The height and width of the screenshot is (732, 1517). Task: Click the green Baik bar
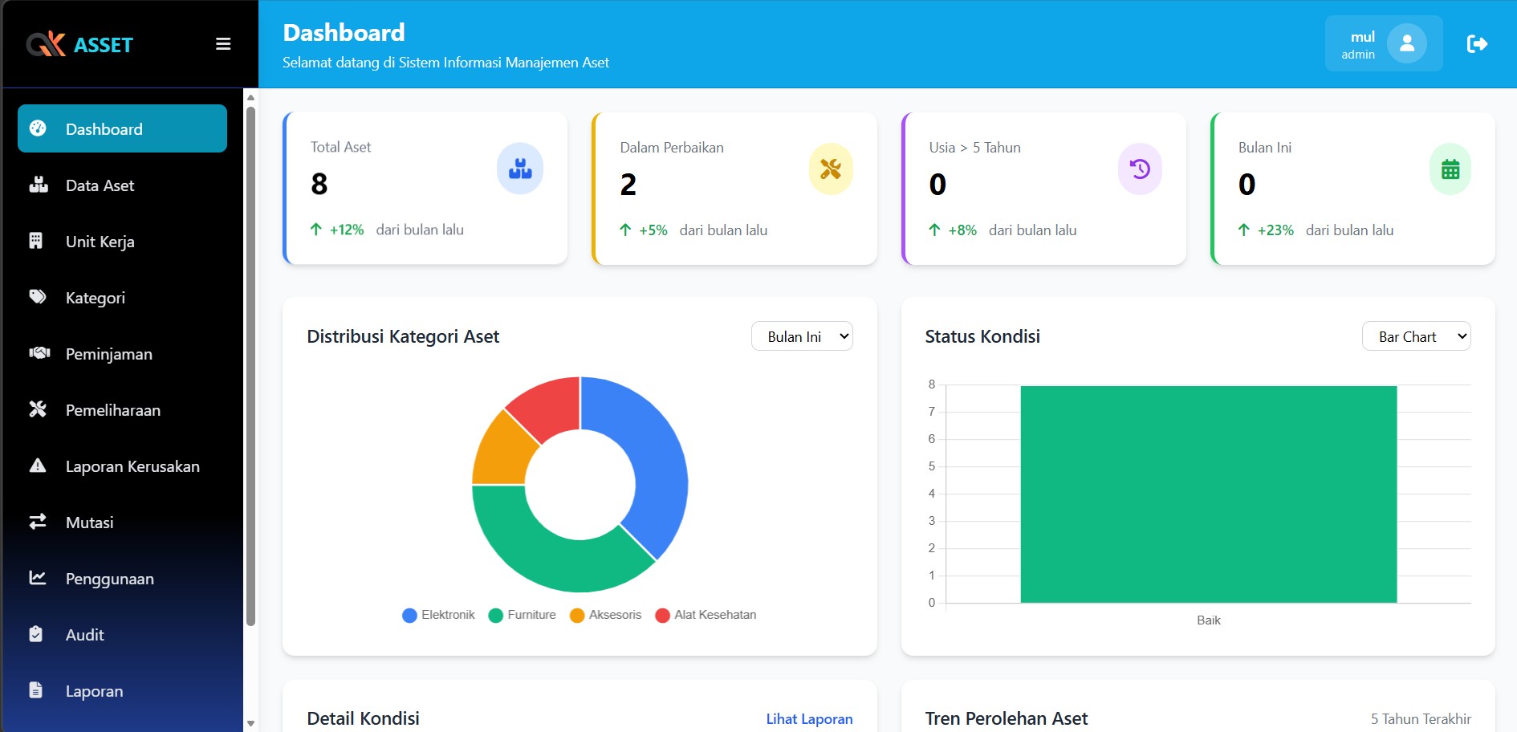coord(1208,494)
